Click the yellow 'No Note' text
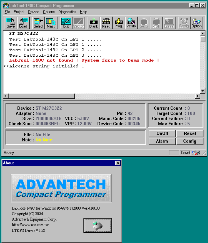Image resolution: width=208 pixels, height=243 pixels. [x=44, y=140]
